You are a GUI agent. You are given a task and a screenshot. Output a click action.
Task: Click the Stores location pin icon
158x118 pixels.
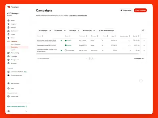coord(9,38)
